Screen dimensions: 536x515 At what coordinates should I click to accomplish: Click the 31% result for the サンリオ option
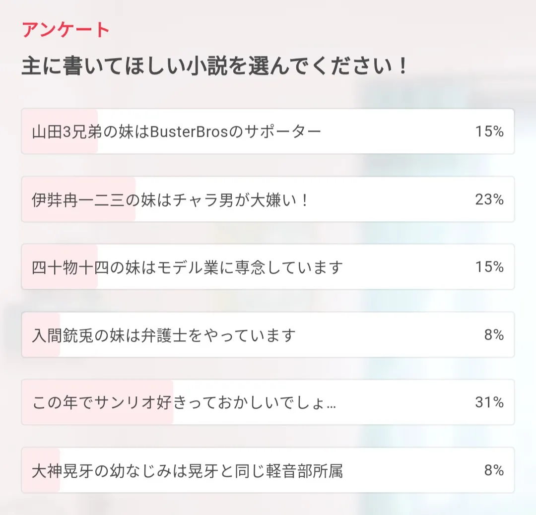tap(489, 402)
